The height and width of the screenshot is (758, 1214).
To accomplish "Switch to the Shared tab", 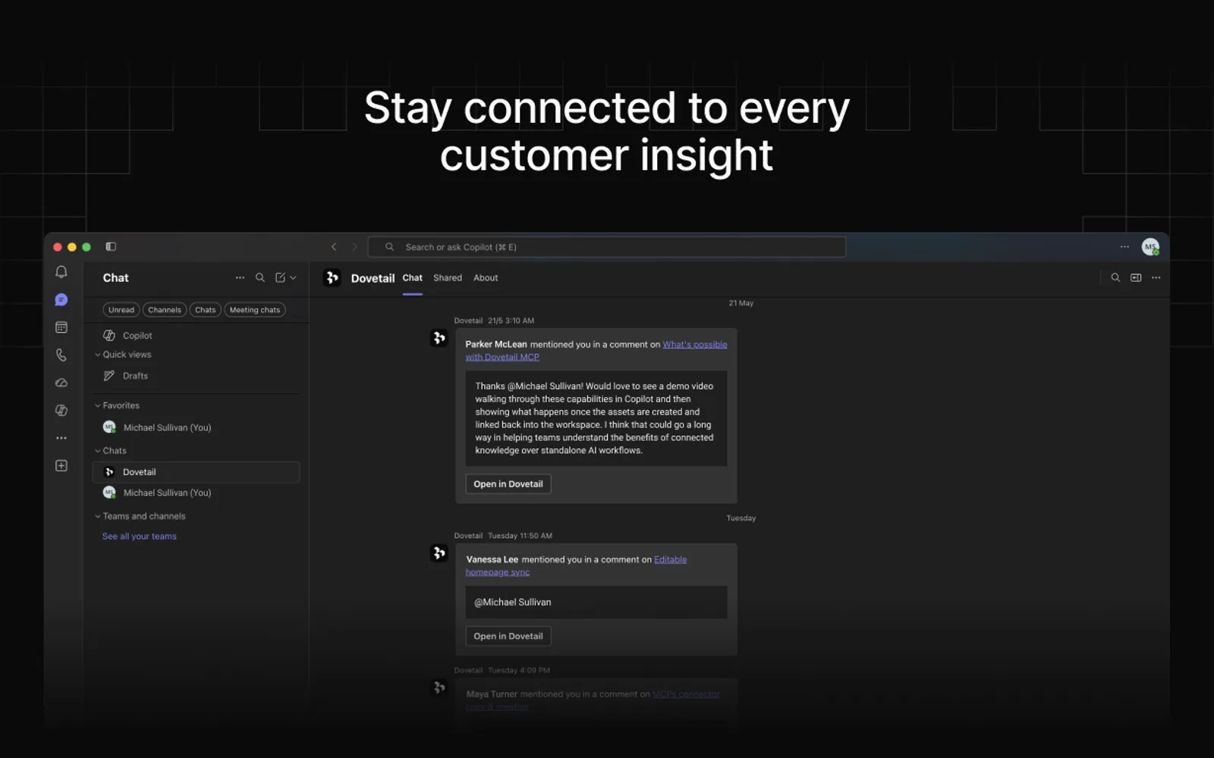I will [x=448, y=278].
